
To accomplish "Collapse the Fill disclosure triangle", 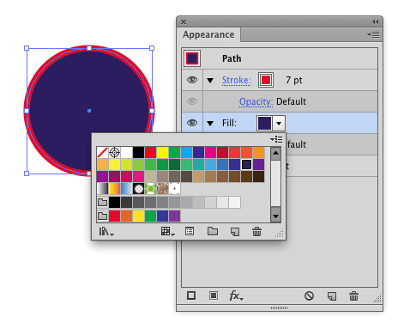I will (x=210, y=124).
